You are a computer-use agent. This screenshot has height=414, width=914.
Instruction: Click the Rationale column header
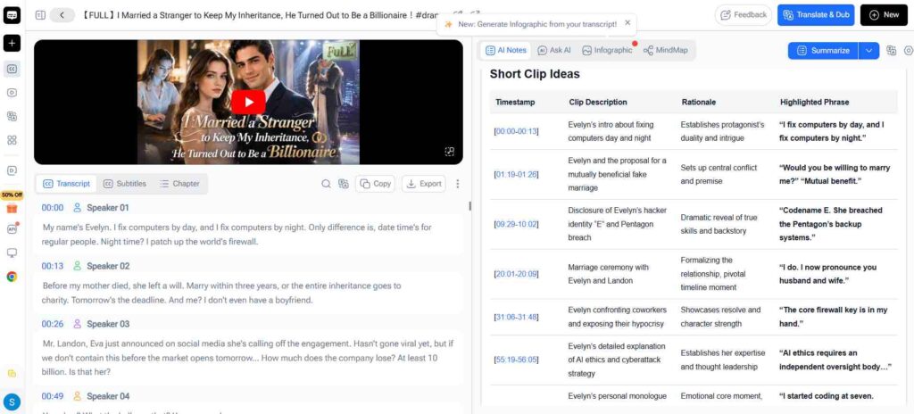pos(698,102)
